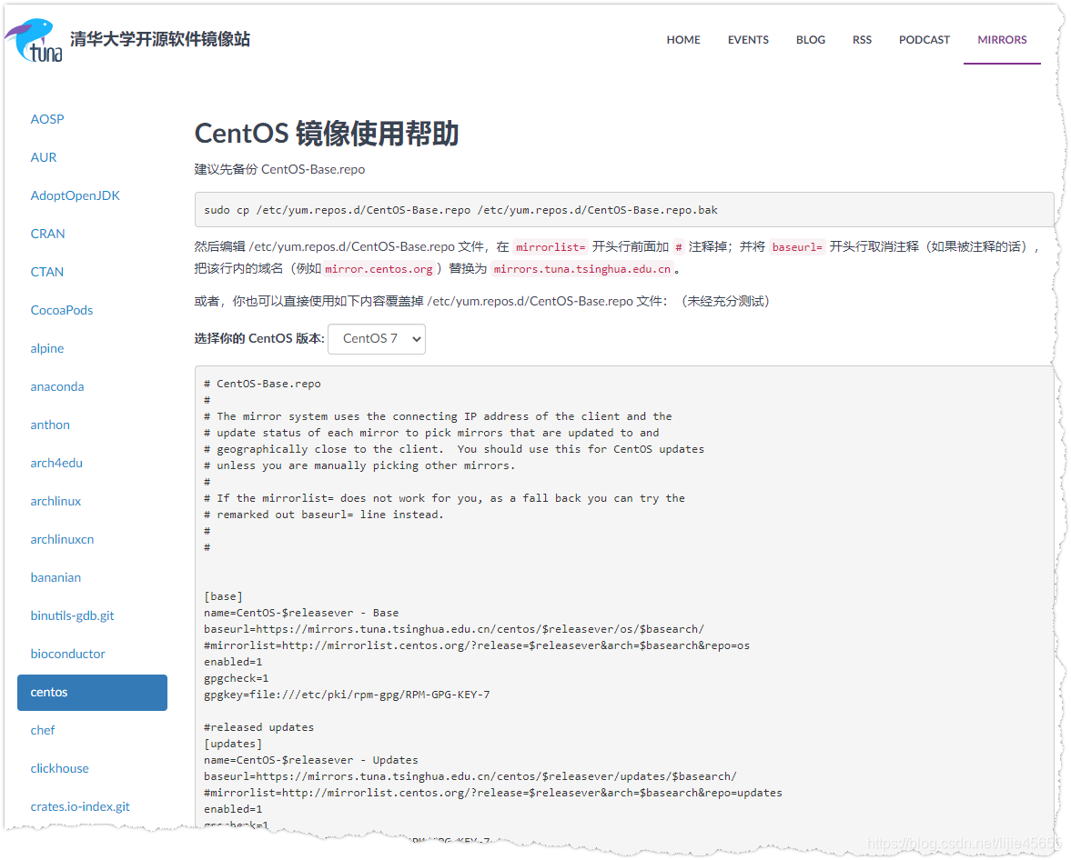Click the red mirrorlist= inline code
The image size is (1071, 860).
(x=550, y=247)
